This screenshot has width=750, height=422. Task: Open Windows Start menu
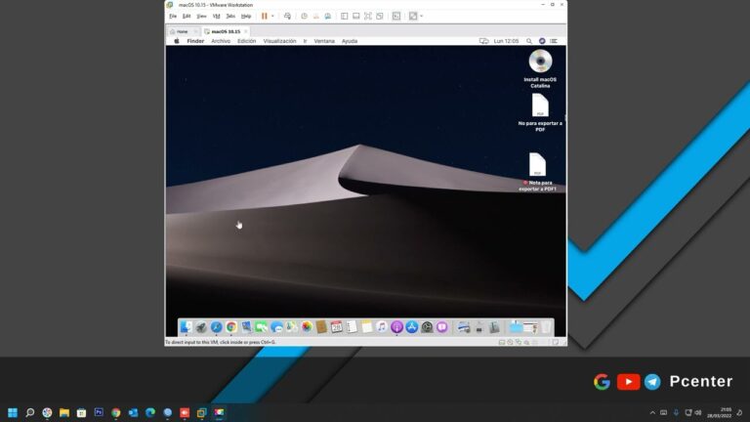pos(13,412)
